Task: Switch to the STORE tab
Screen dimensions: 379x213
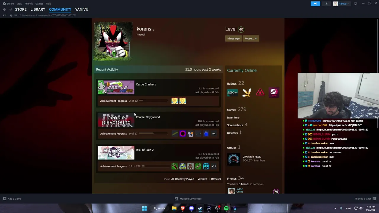Action: 21,9
